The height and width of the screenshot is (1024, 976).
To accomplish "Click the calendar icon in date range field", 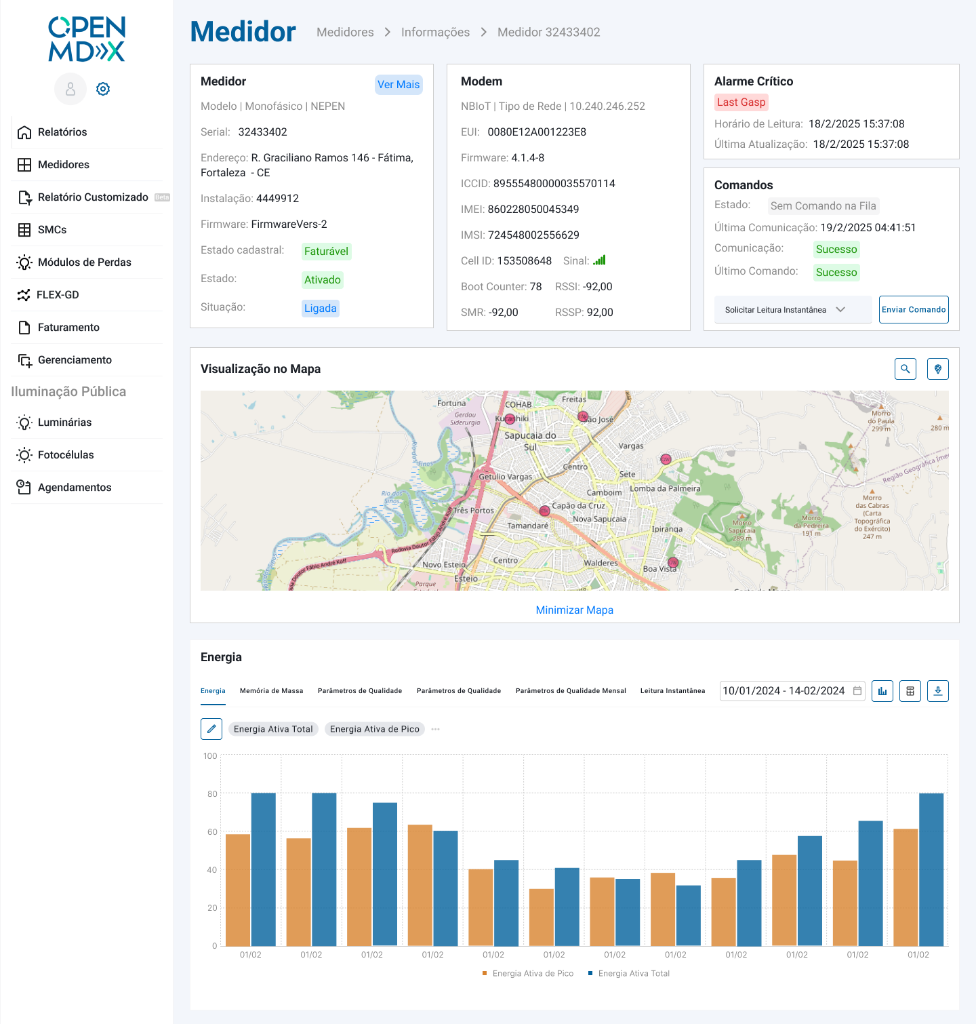I will coord(857,691).
